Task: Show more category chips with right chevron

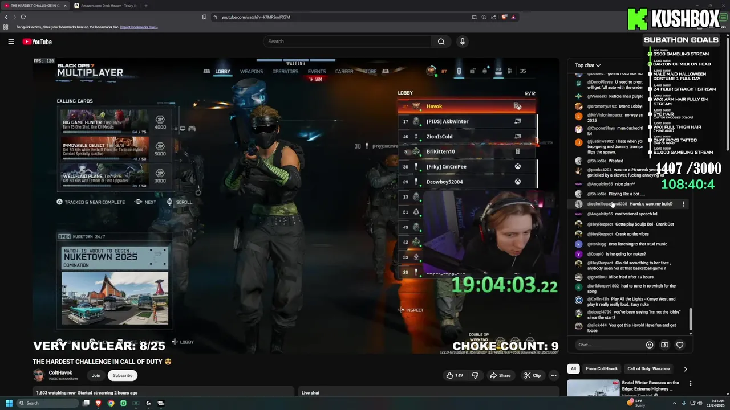Action: (685, 369)
